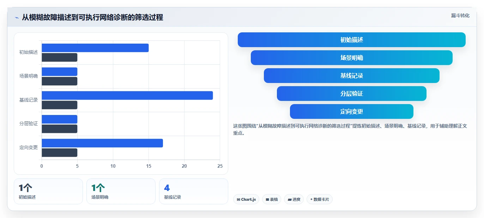This screenshot has height=218, width=484.
Task: Click the 进度 tag chip
Action: pyautogui.click(x=294, y=199)
